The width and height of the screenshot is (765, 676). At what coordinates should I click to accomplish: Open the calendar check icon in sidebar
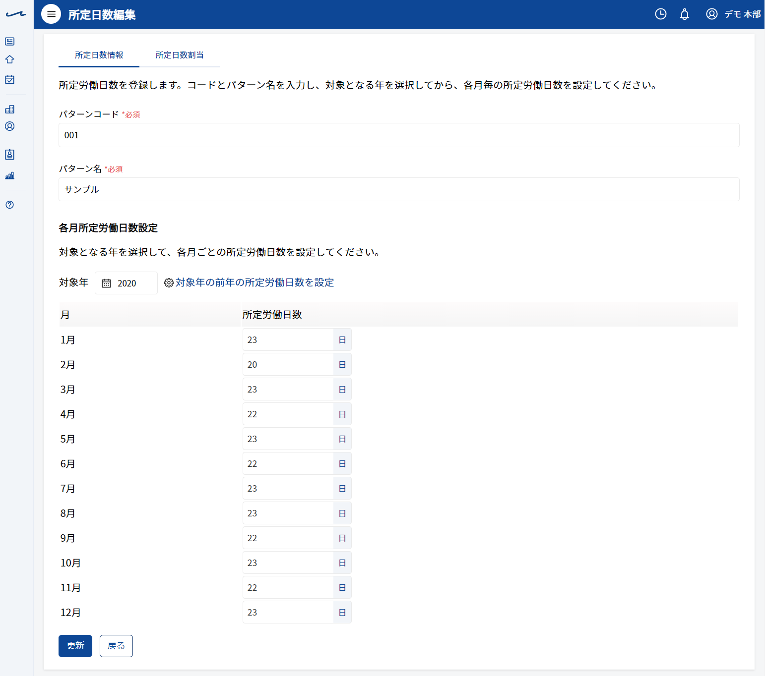point(9,79)
